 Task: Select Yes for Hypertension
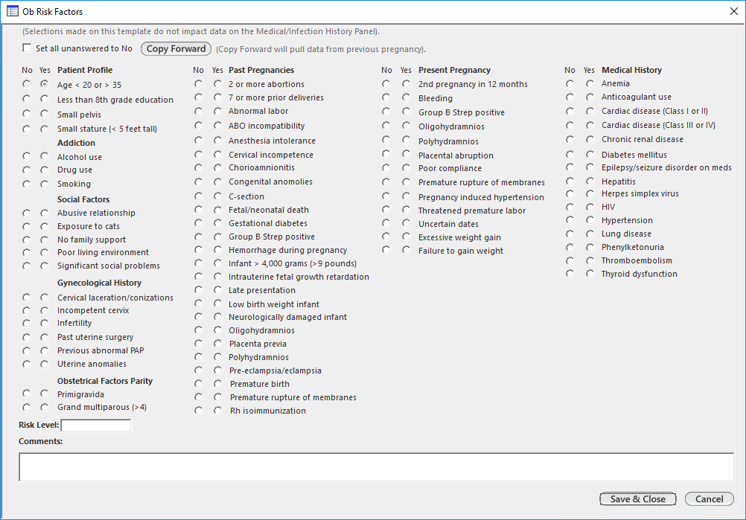590,220
